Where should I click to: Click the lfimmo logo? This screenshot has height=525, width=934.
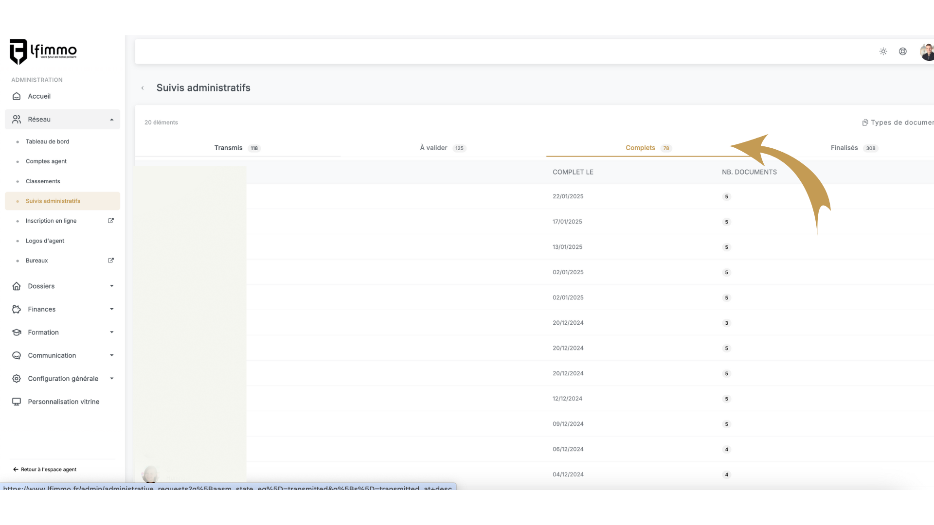tap(43, 52)
